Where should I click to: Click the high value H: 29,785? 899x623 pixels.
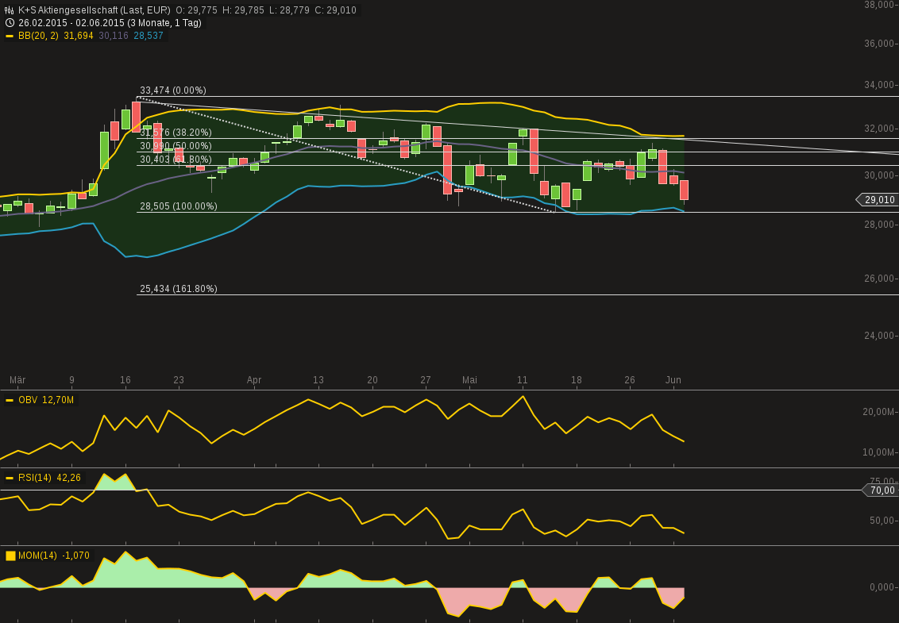(x=243, y=10)
